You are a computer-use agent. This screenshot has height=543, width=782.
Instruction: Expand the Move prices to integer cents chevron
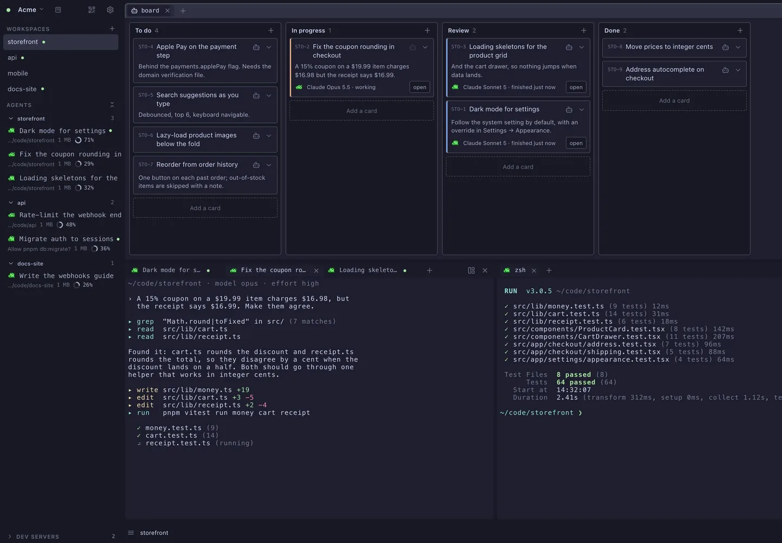[738, 47]
